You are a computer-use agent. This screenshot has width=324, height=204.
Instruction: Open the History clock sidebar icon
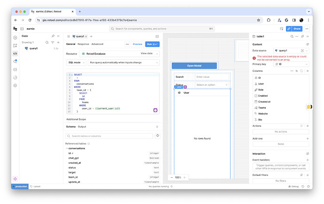[x=15, y=77]
